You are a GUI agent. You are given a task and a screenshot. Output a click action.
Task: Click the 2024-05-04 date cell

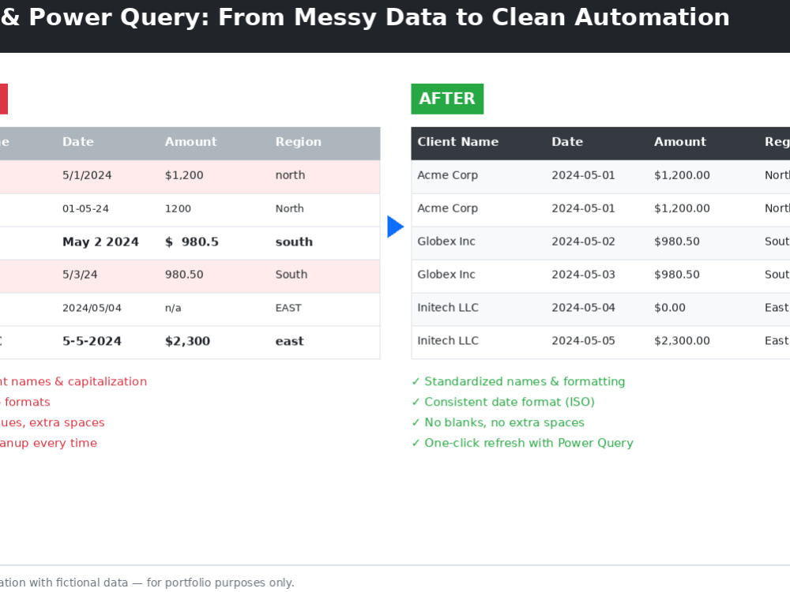point(584,308)
